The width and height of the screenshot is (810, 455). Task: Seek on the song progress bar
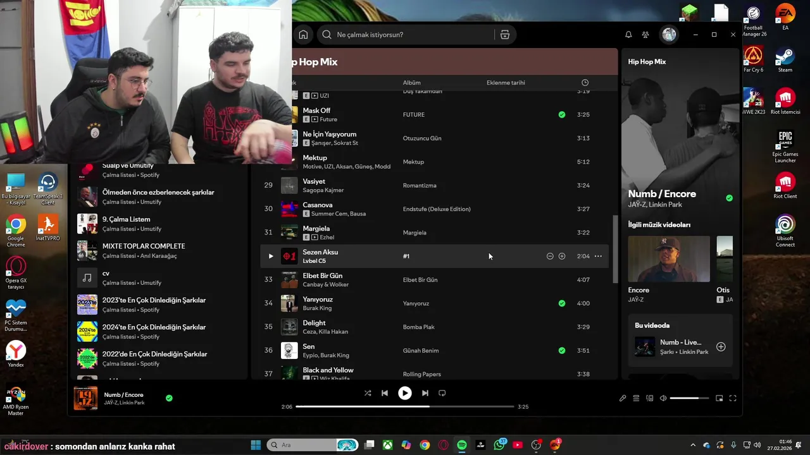(404, 406)
